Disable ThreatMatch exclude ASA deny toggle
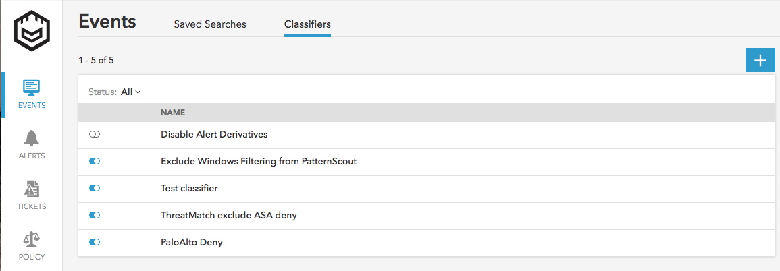This screenshot has height=271, width=780. (95, 216)
